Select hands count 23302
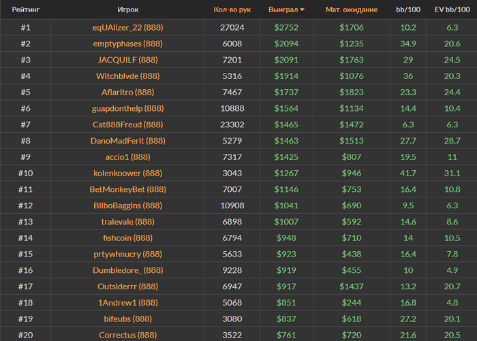 (232, 125)
